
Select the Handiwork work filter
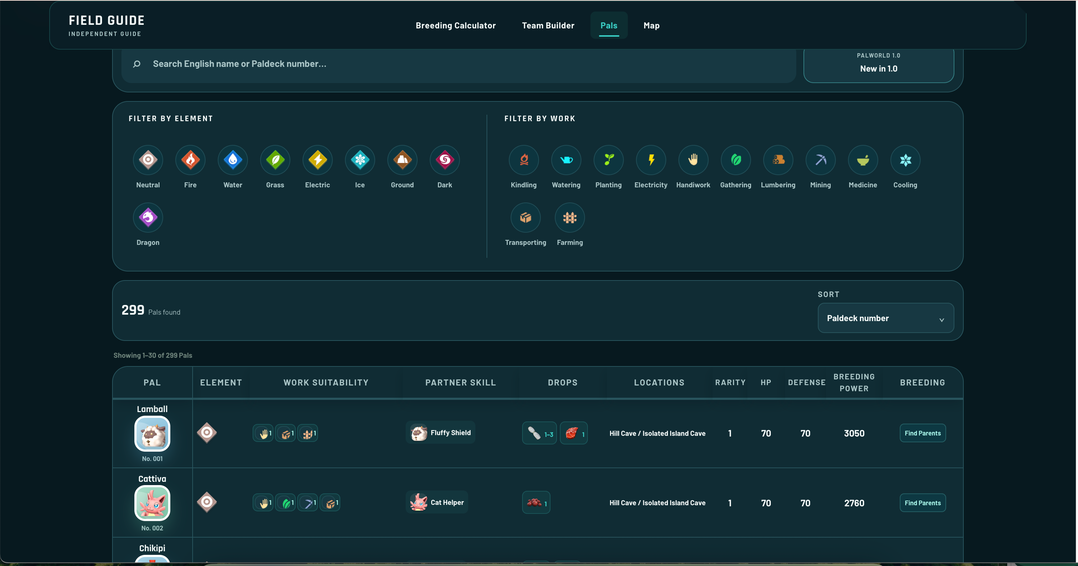(693, 160)
